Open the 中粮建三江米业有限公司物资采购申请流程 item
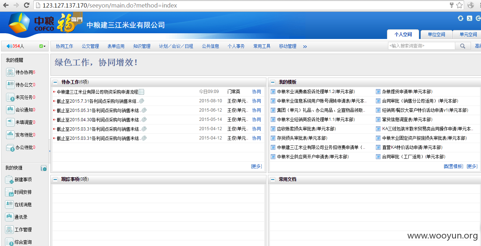481x246 pixels. pyautogui.click(x=97, y=92)
